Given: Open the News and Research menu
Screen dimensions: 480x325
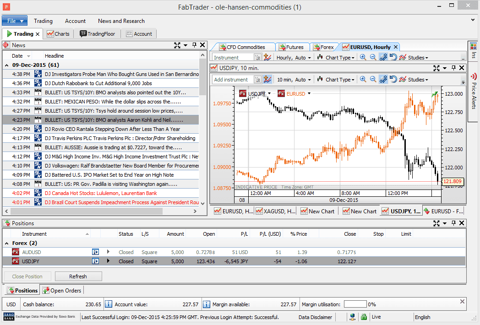Looking at the screenshot, I should pos(121,21).
